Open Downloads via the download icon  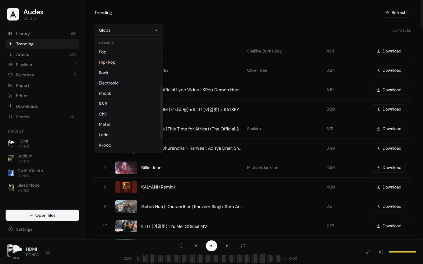tap(10, 106)
